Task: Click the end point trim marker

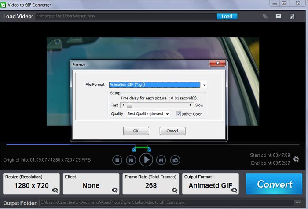Action: pos(149,149)
